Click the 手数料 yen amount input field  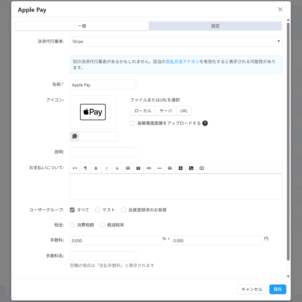click(217, 240)
